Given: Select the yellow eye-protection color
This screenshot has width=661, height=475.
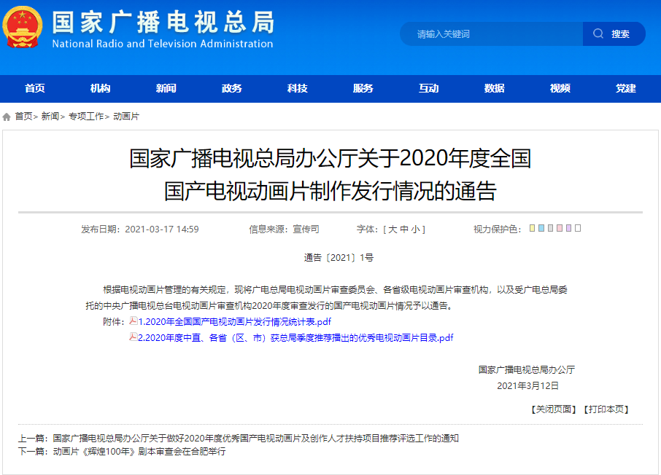Looking at the screenshot, I should (532, 228).
